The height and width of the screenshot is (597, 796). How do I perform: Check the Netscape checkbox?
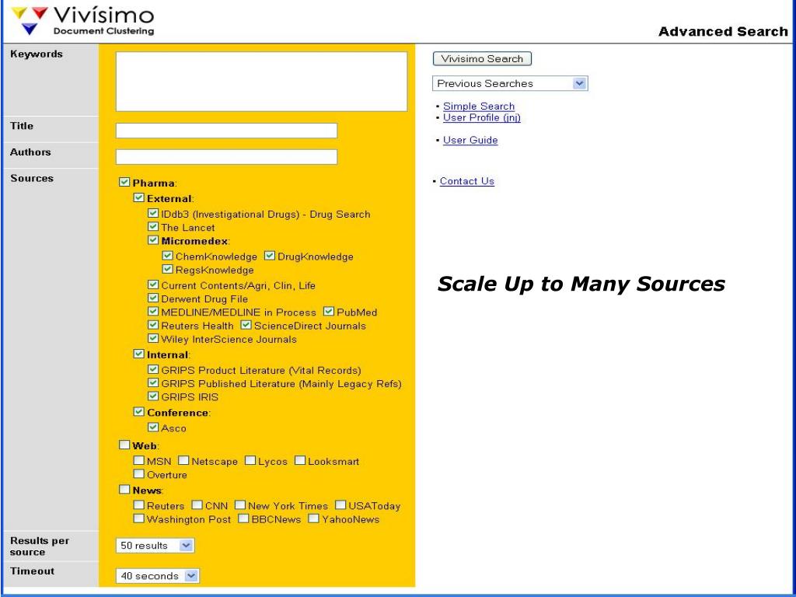(183, 460)
